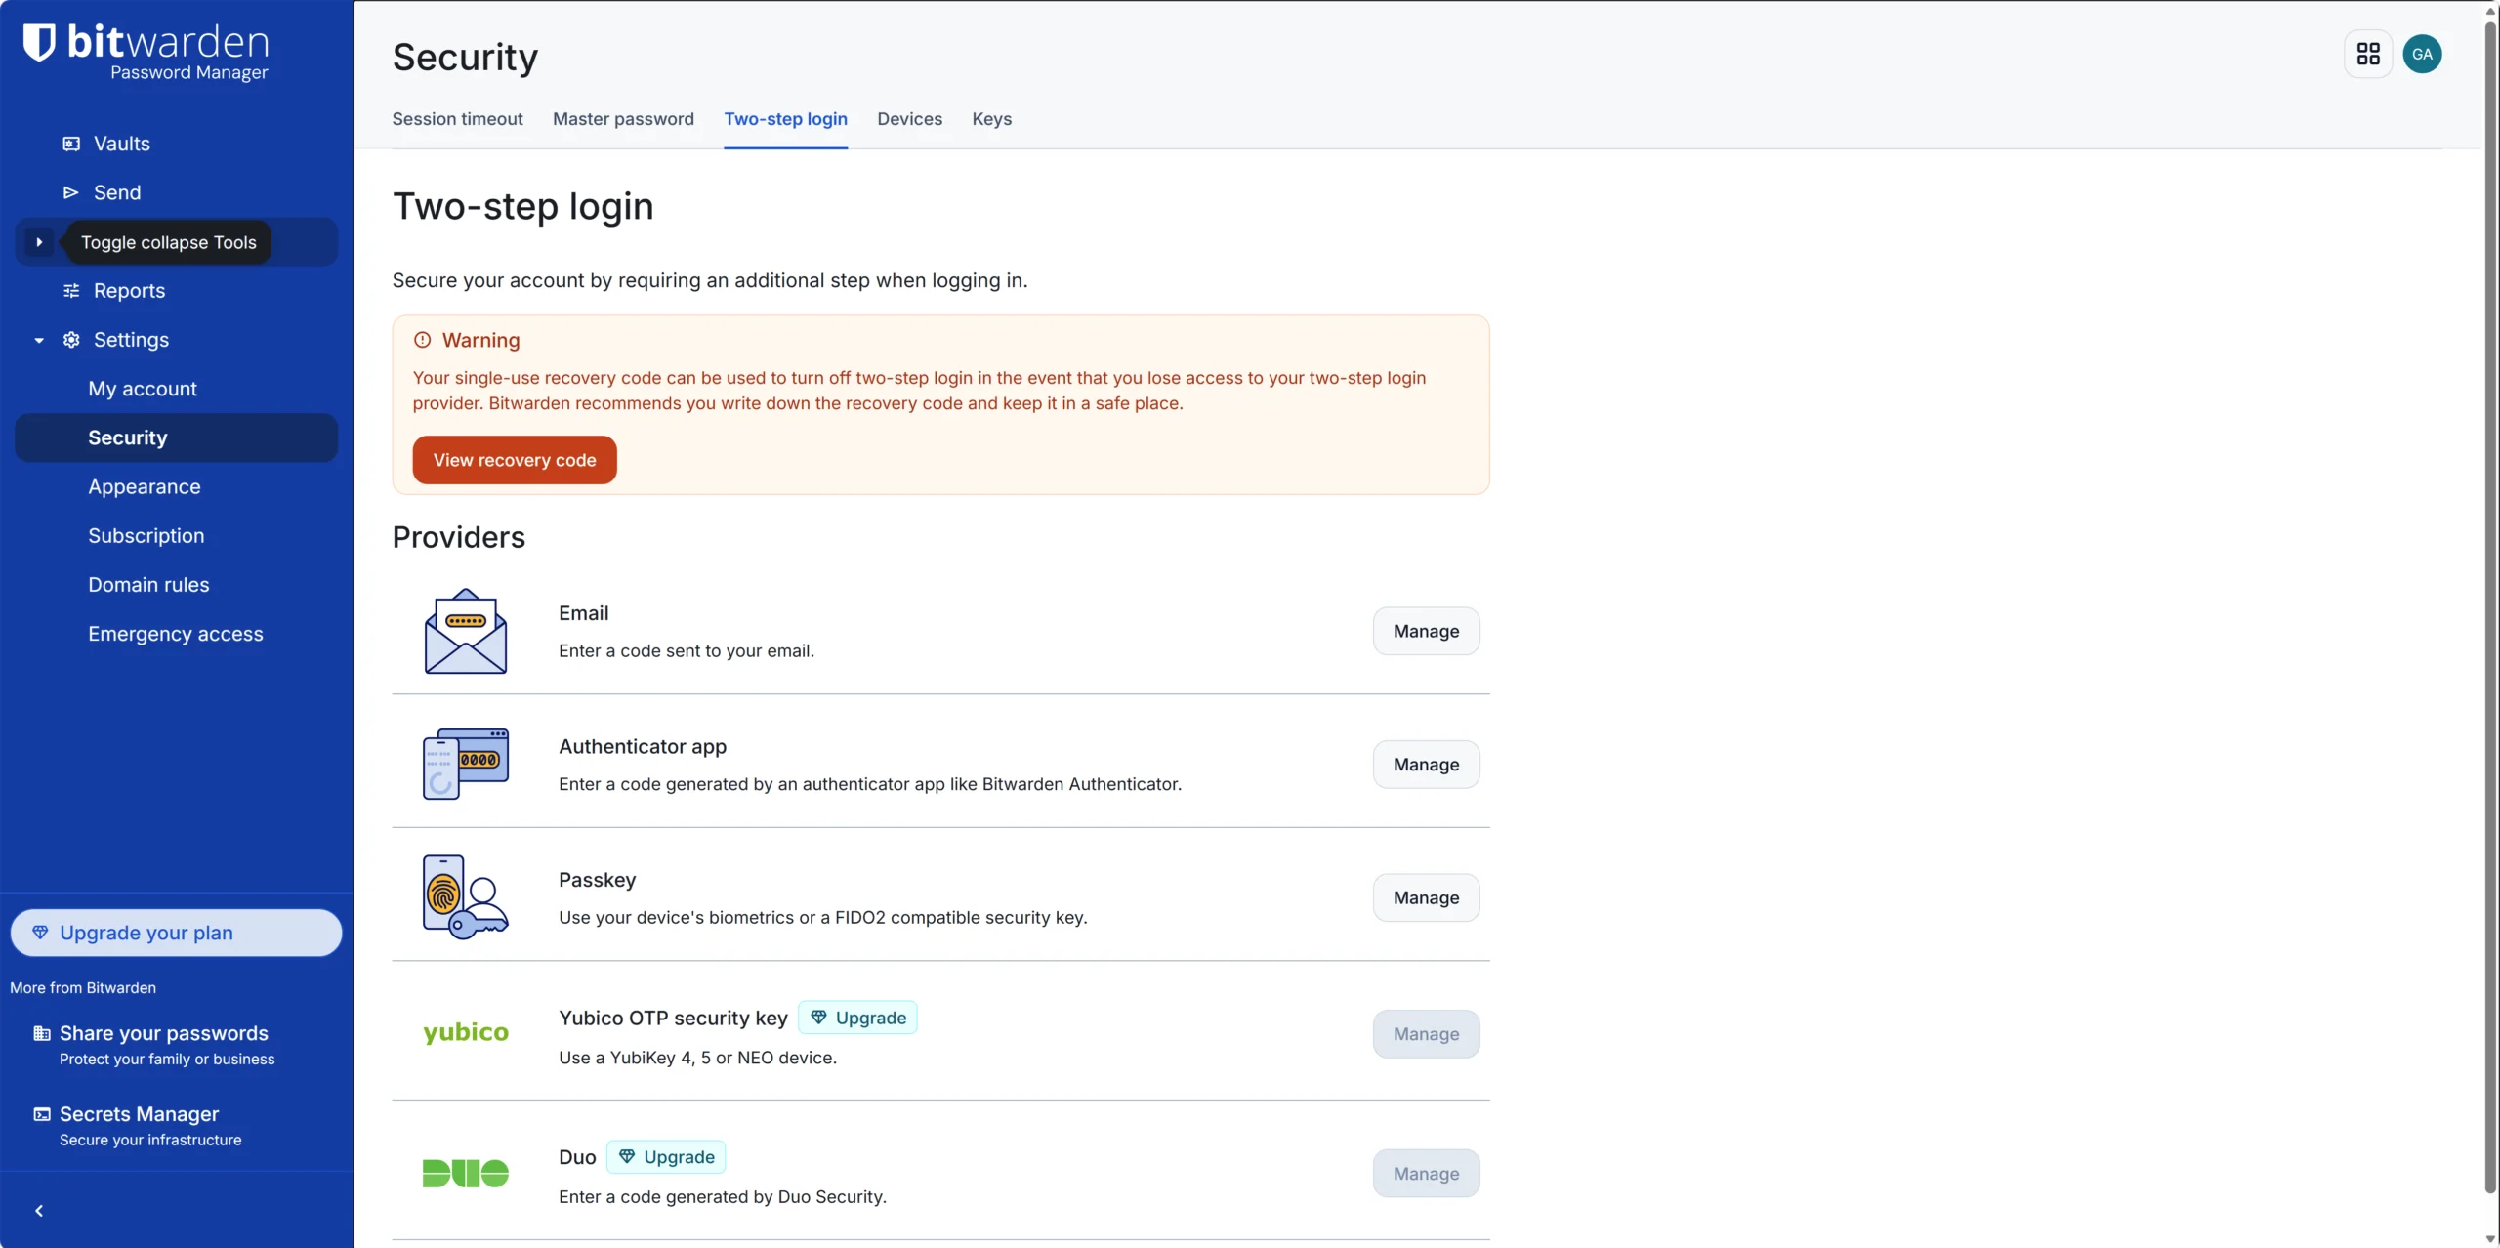Open the Keys tab
The height and width of the screenshot is (1248, 2500).
991,119
